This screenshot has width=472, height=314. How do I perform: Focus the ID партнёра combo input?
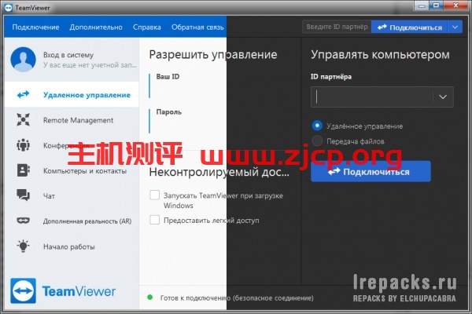click(372, 97)
